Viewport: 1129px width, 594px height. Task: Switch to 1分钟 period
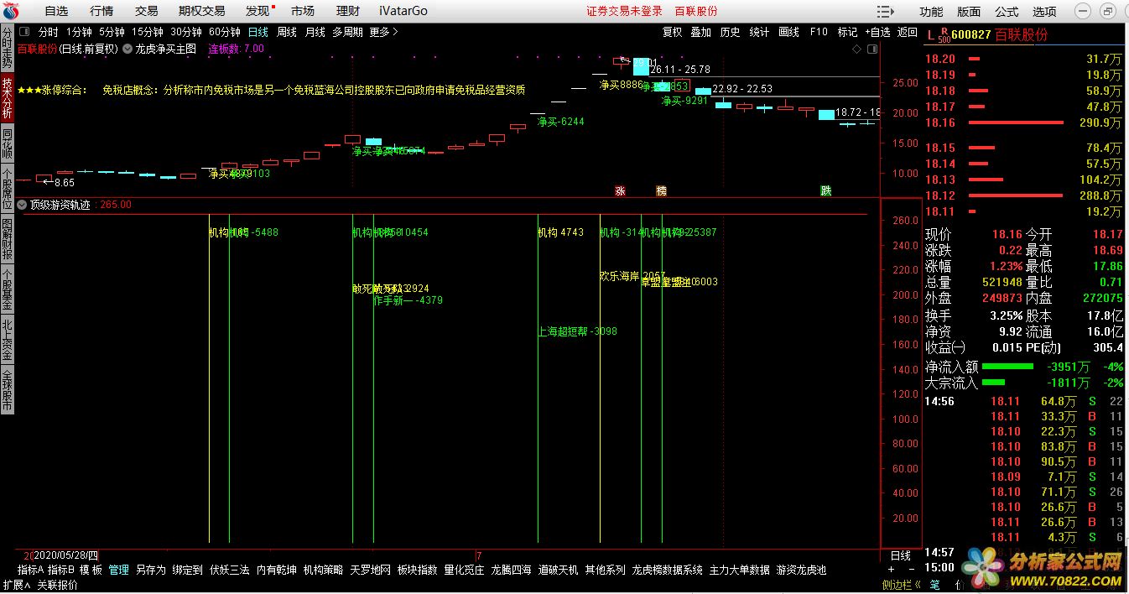coord(80,32)
